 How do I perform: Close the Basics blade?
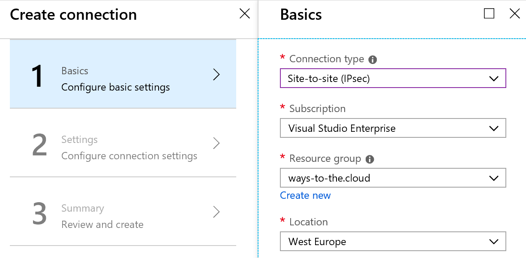click(514, 14)
